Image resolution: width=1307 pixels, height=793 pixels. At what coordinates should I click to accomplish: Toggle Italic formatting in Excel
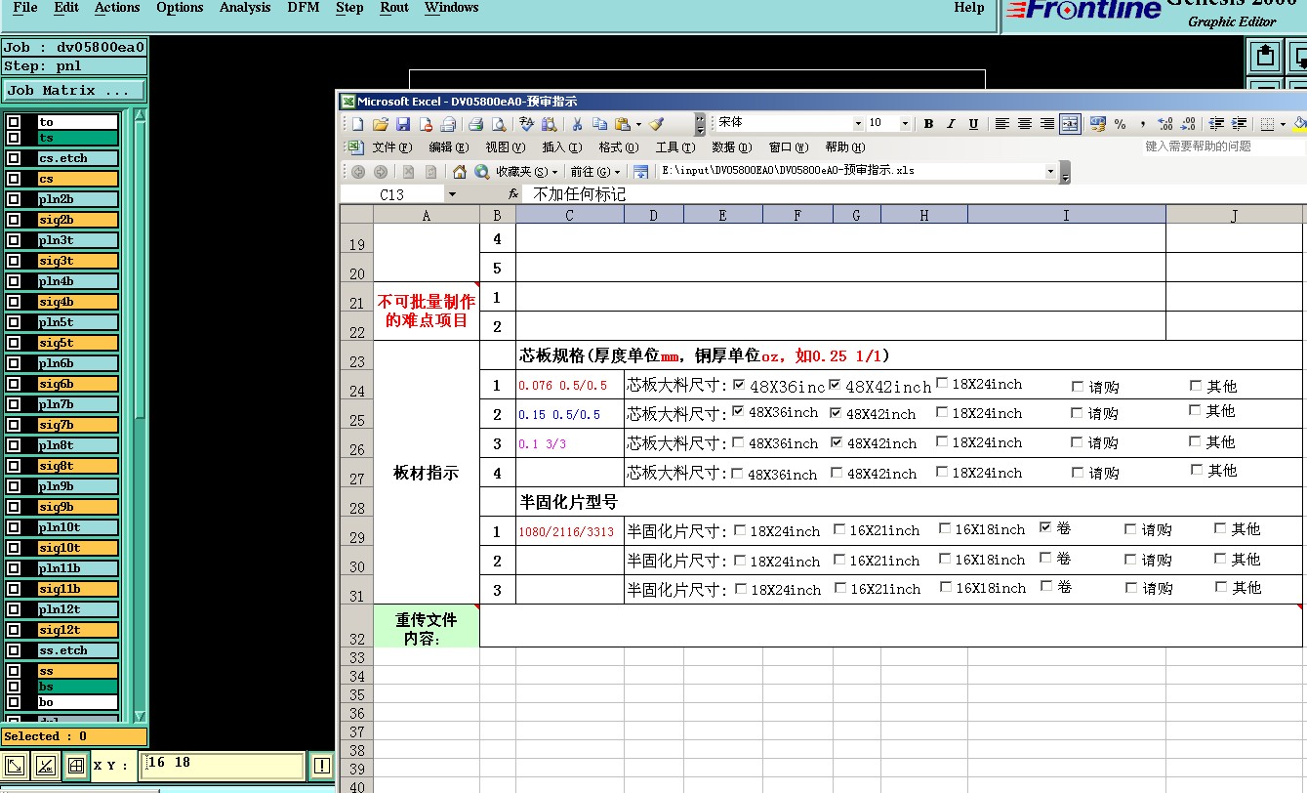tap(951, 124)
